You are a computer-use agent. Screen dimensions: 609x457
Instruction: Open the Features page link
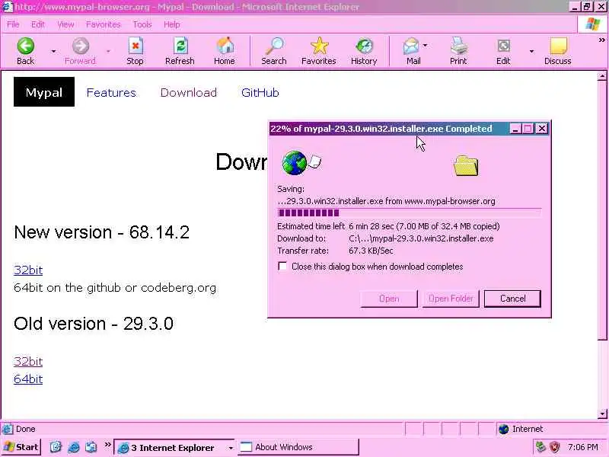111,92
